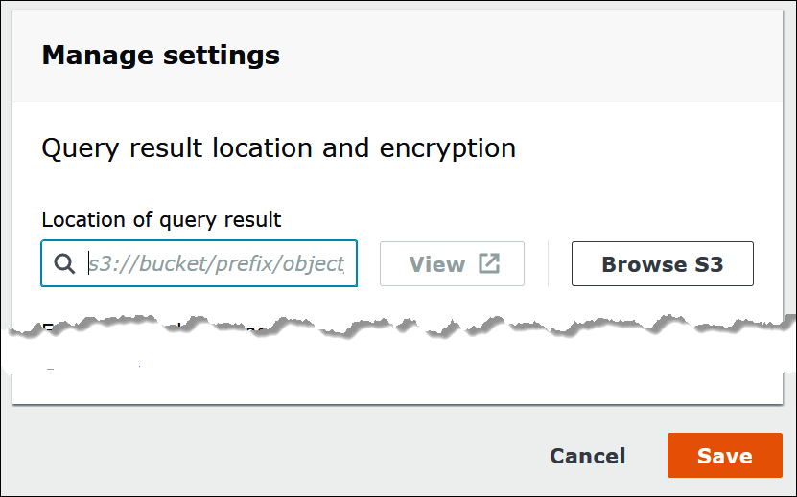
Task: Click the Manage settings dialog title
Action: point(161,56)
